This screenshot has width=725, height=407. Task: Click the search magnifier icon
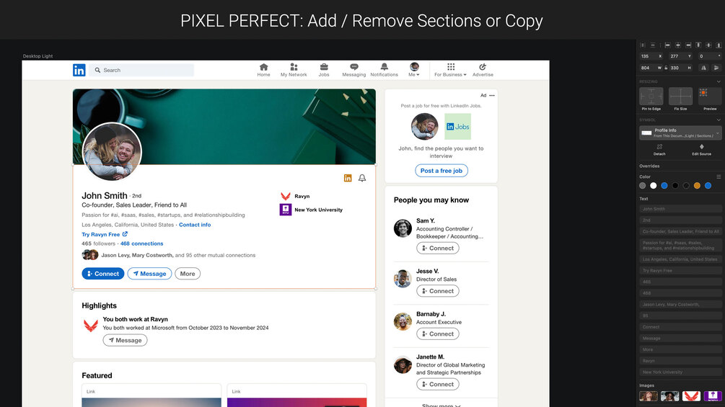pos(97,70)
